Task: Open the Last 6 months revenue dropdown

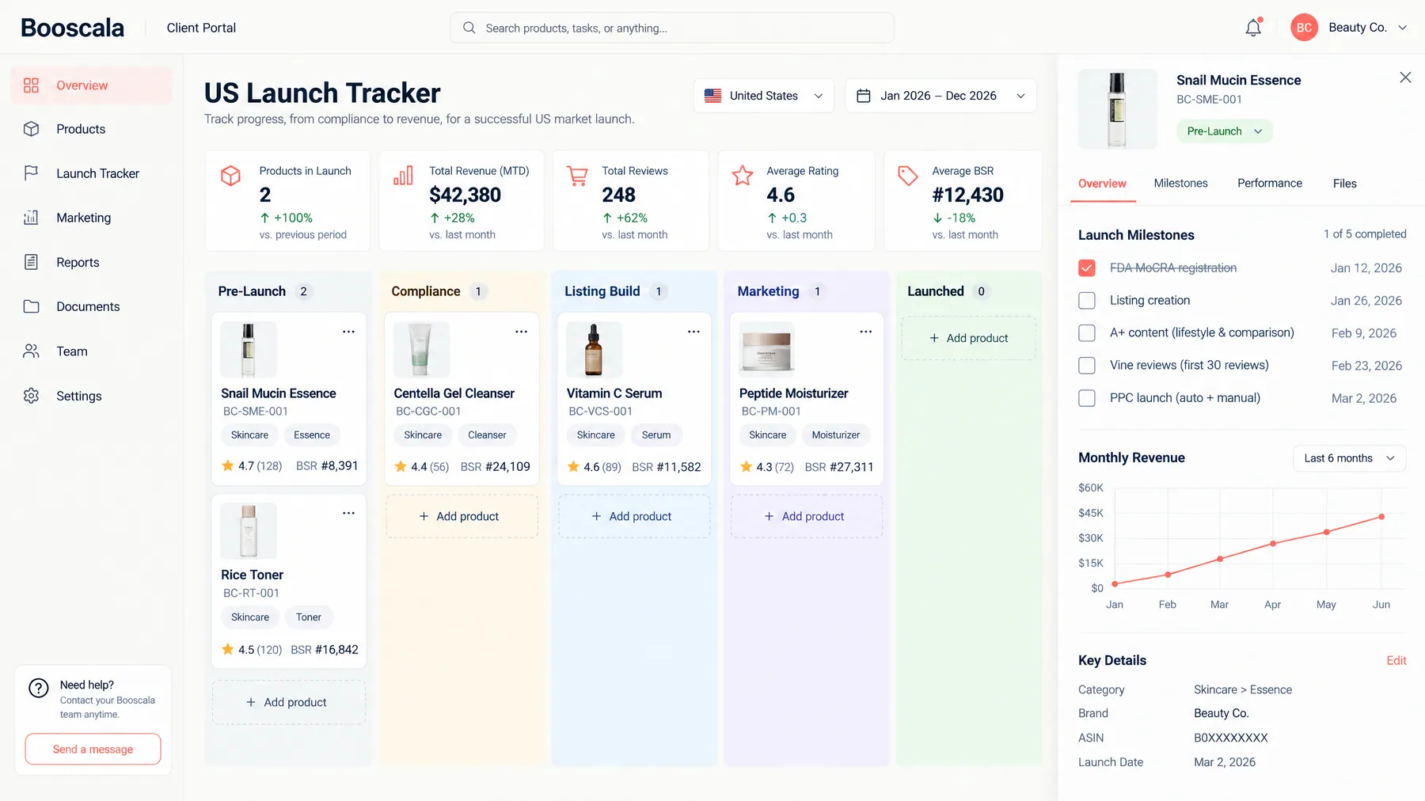Action: pos(1349,458)
